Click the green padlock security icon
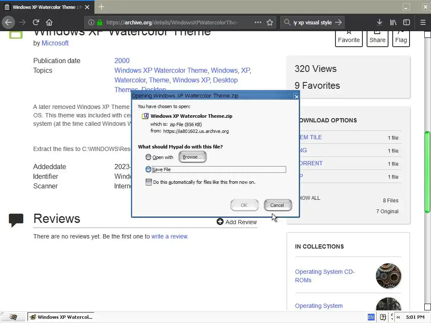Screen dimensions: 431x323 pyautogui.click(x=100, y=23)
